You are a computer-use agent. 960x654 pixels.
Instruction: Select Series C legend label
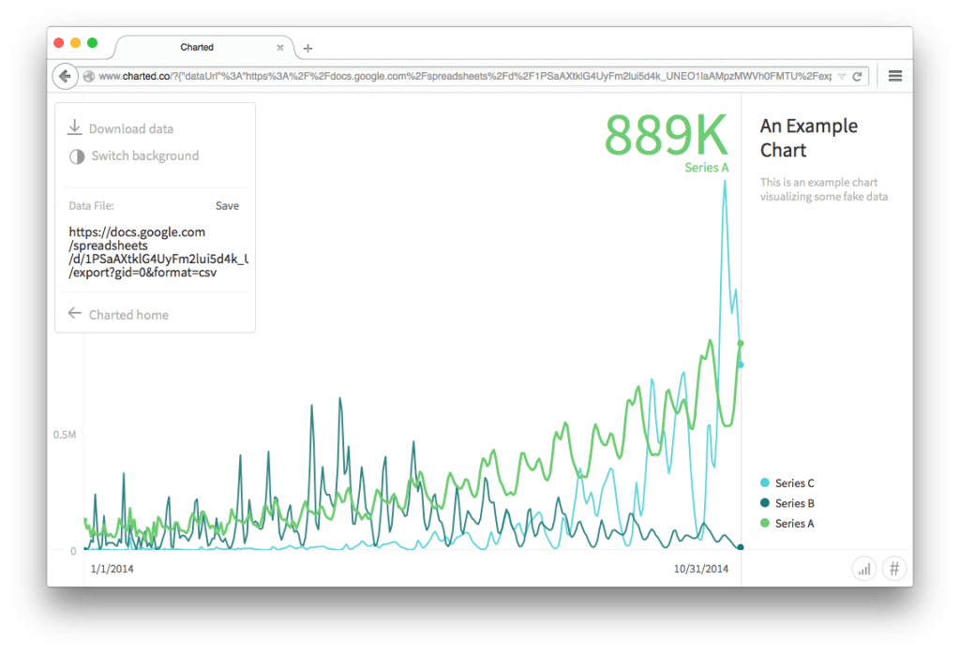[x=795, y=483]
